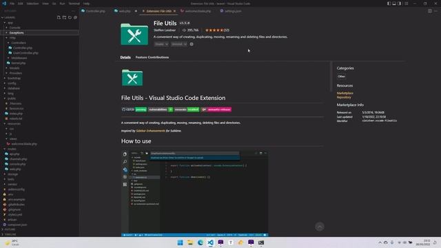Click the Other category tag

tap(341, 76)
